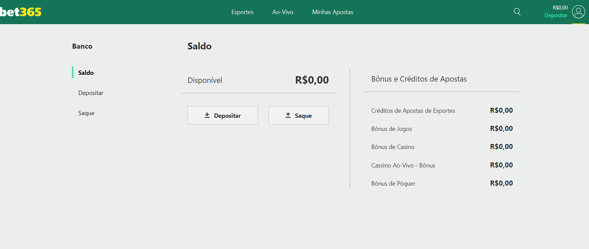This screenshot has width=589, height=249.
Task: Click the R$0,00 balance in the header
Action: (x=560, y=8)
